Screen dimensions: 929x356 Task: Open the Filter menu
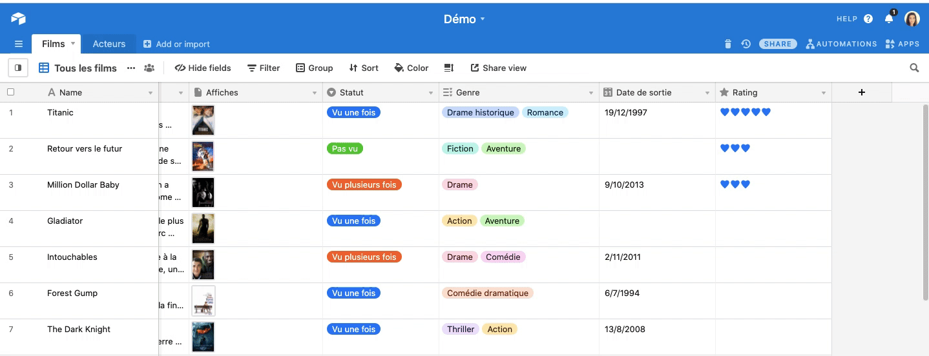click(x=264, y=68)
